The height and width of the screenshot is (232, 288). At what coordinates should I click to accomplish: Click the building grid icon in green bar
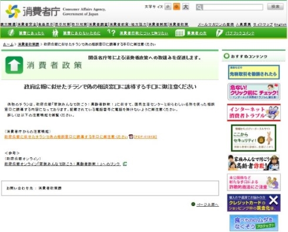coord(180,33)
